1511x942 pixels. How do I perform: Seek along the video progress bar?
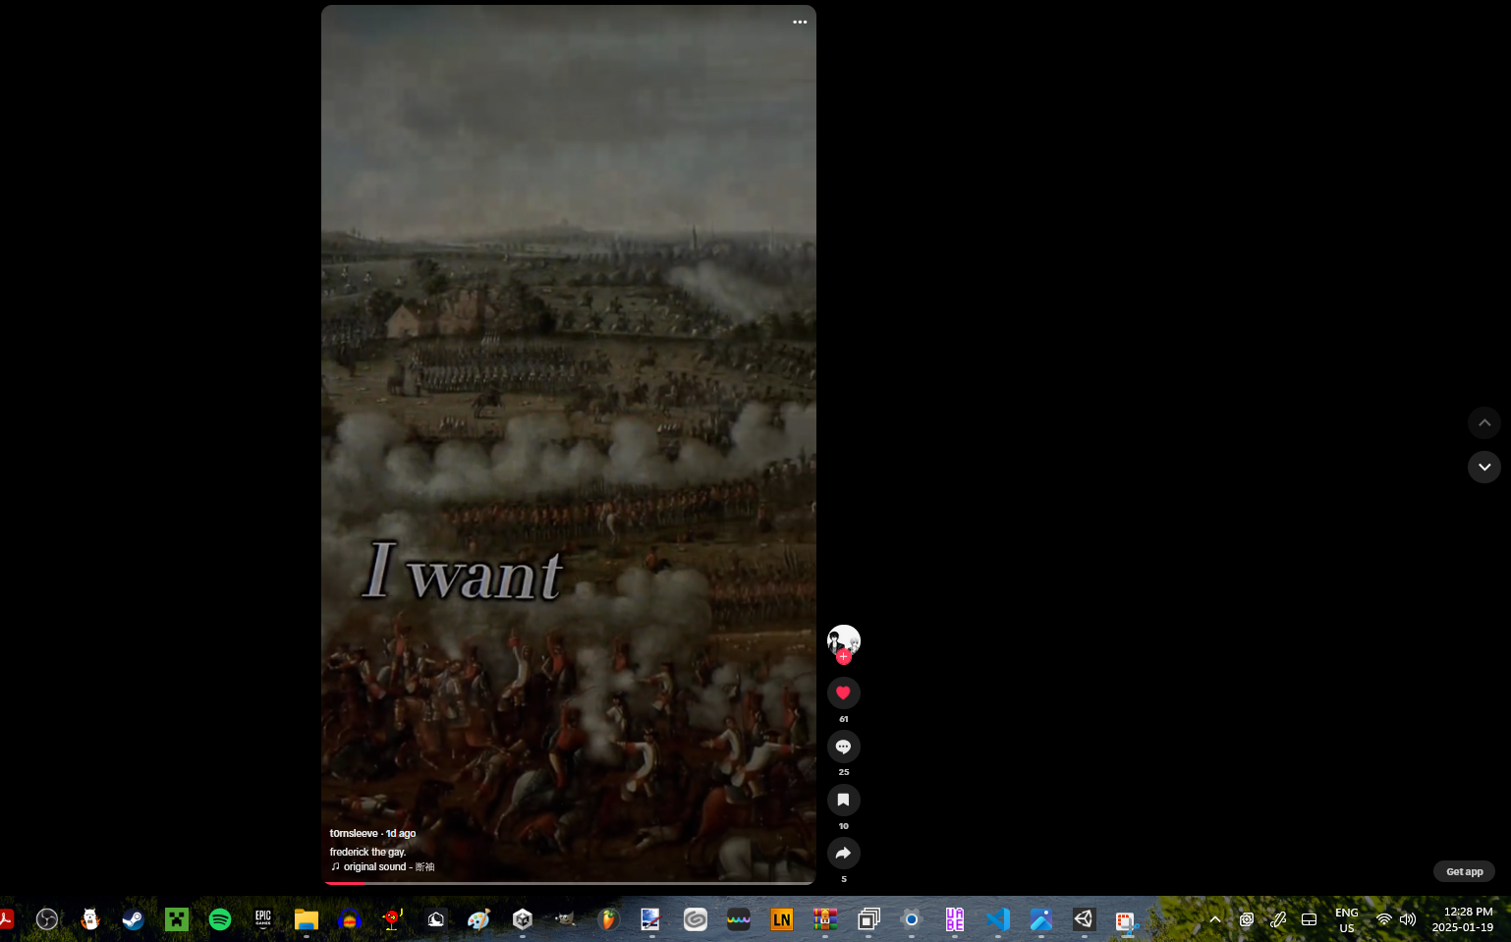[x=568, y=883]
